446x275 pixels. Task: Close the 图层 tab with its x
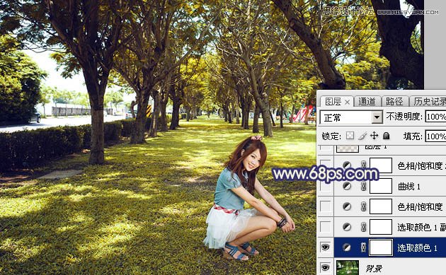[347, 102]
